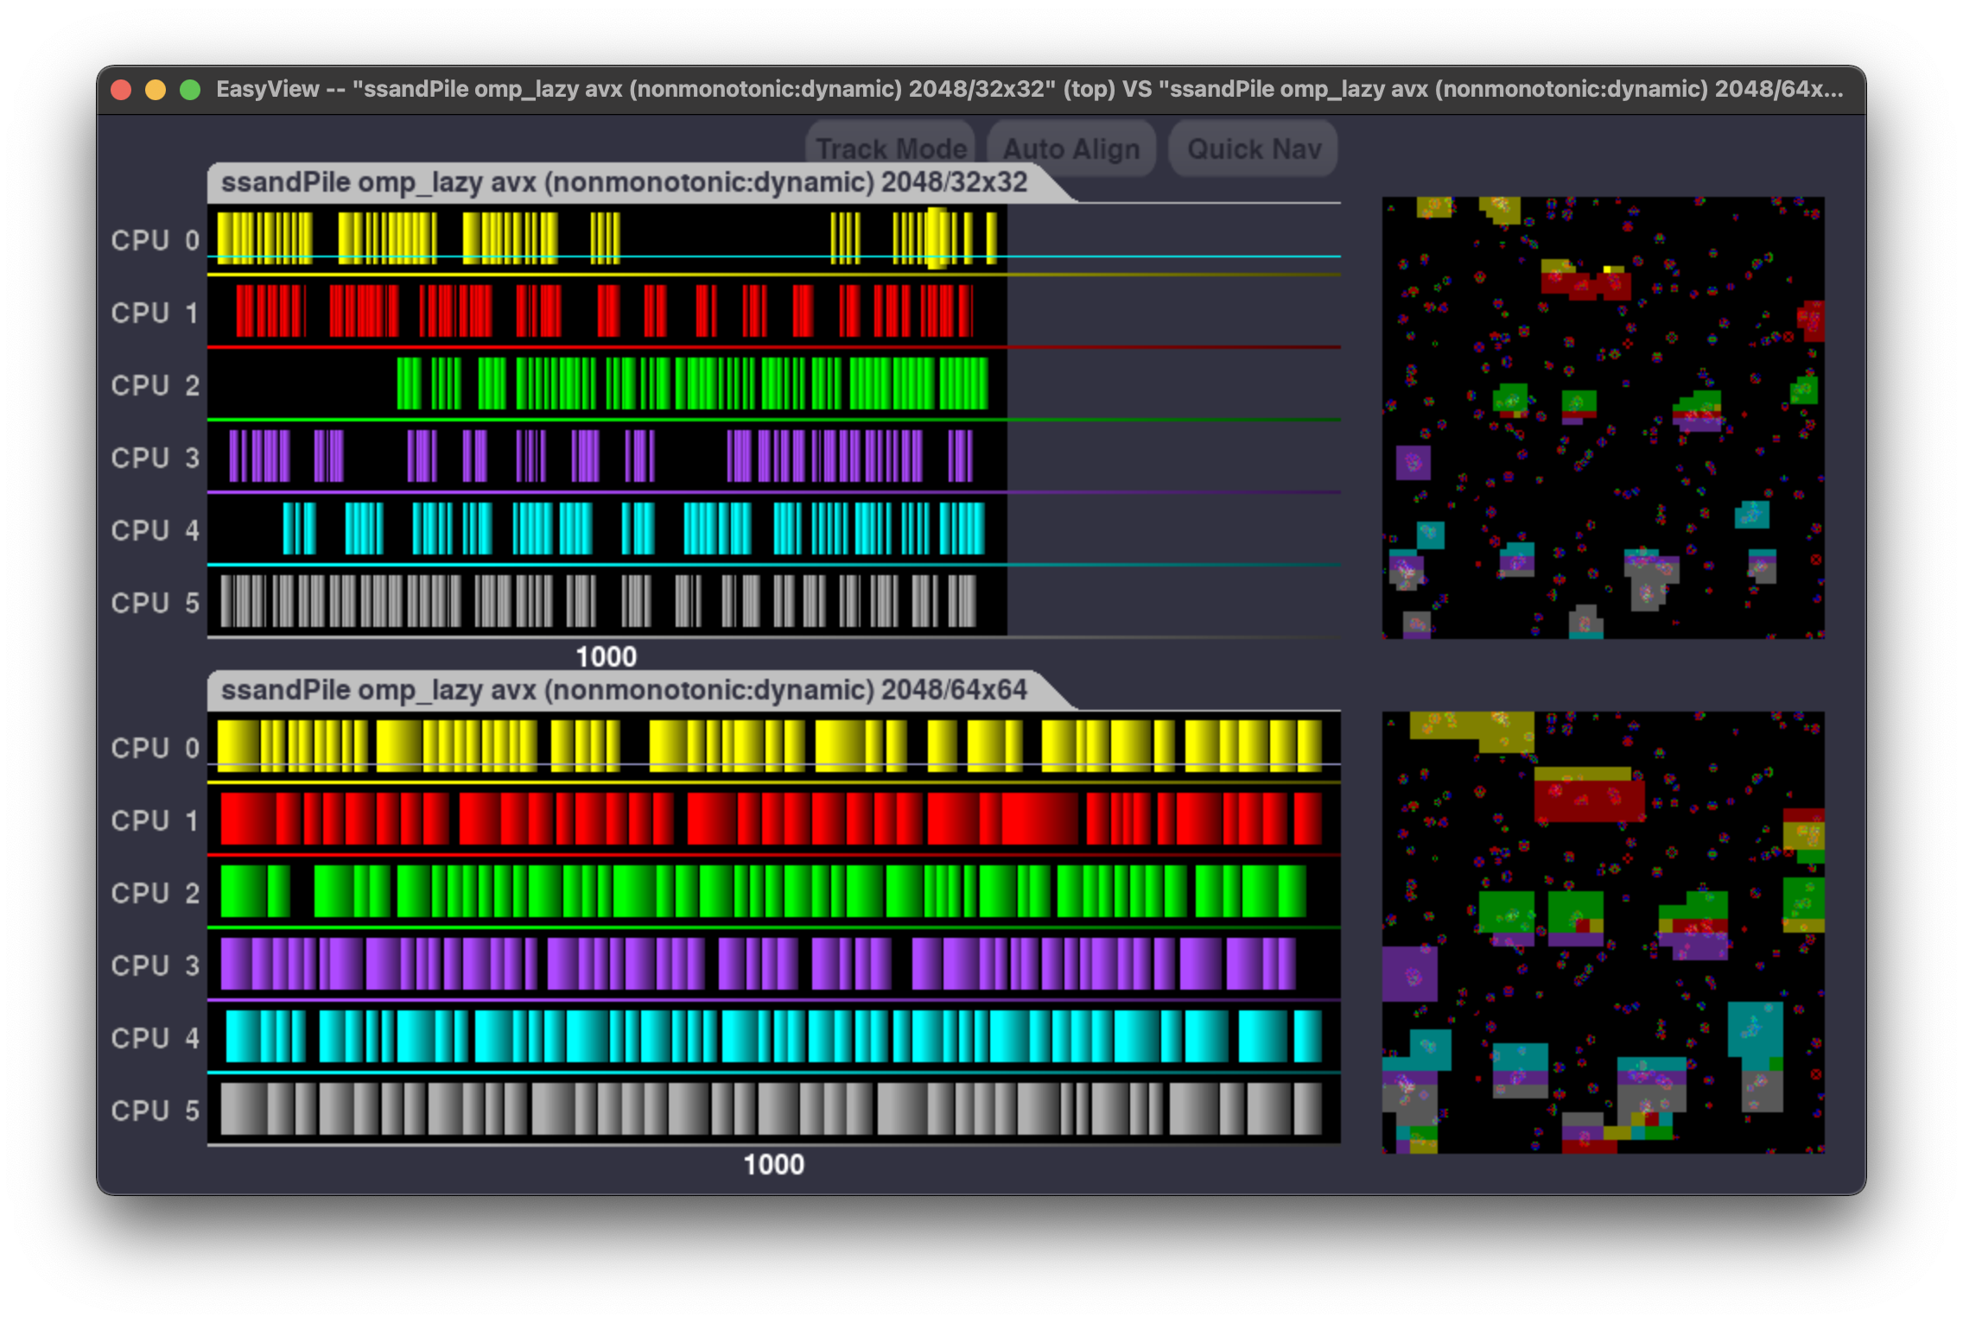Click the 1000 time marker under top trace

point(606,656)
